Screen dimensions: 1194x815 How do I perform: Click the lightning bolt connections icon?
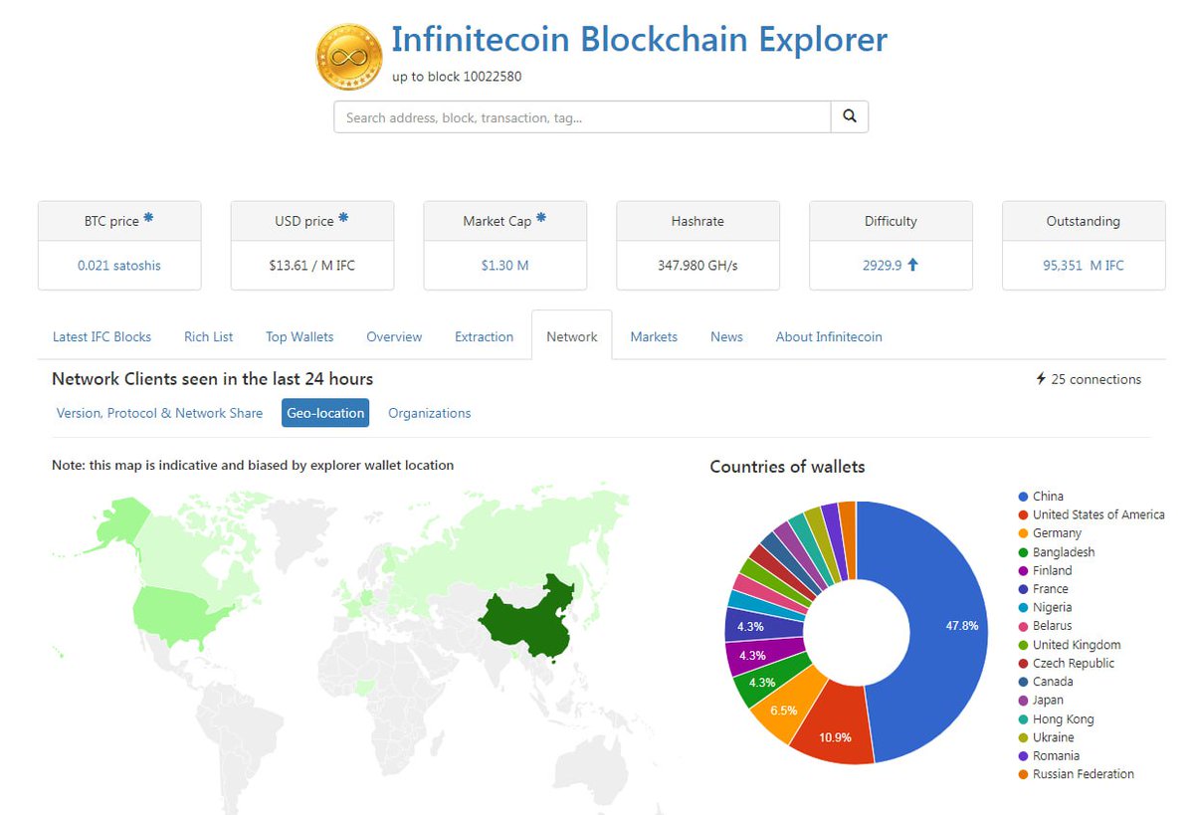(x=1042, y=379)
